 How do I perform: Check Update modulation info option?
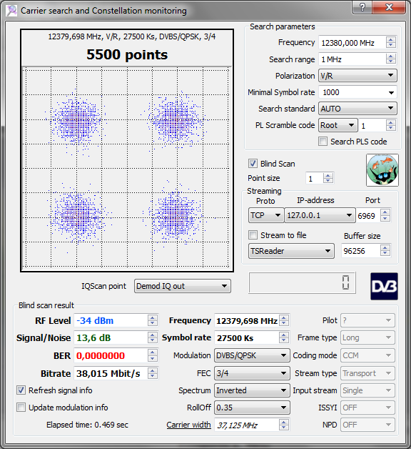pos(21,408)
